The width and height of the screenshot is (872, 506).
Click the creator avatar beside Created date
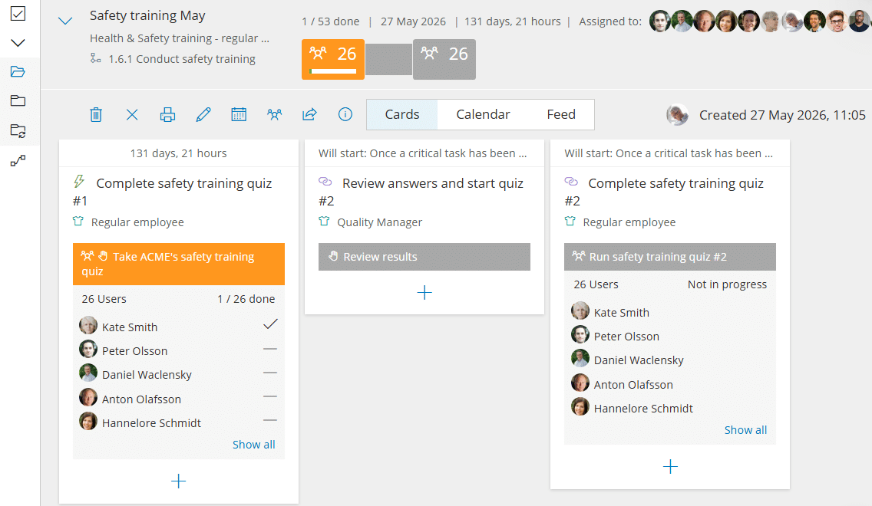677,115
